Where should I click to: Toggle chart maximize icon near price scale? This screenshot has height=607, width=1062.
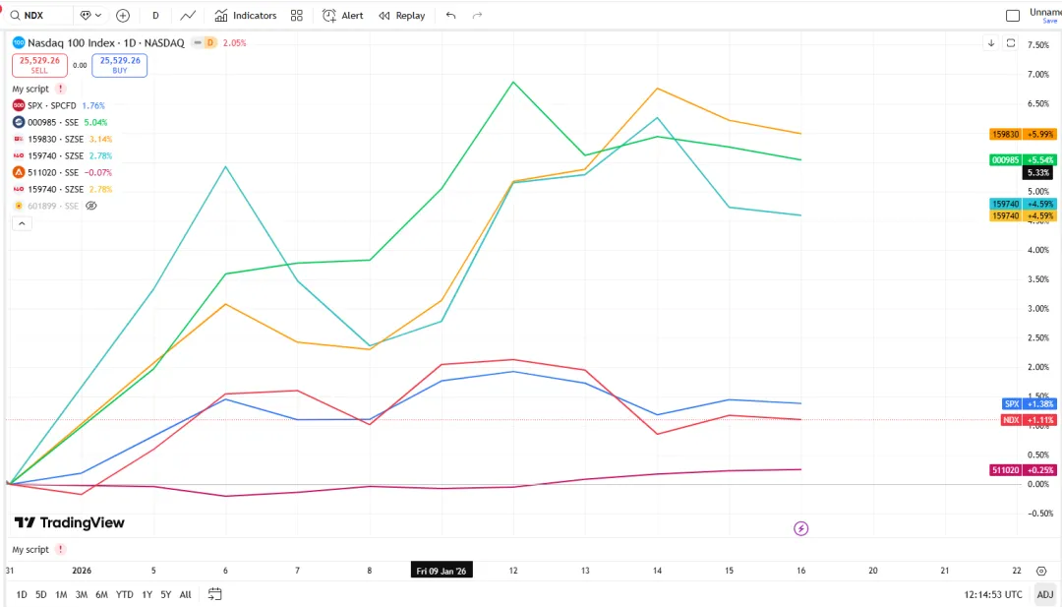(x=1011, y=42)
